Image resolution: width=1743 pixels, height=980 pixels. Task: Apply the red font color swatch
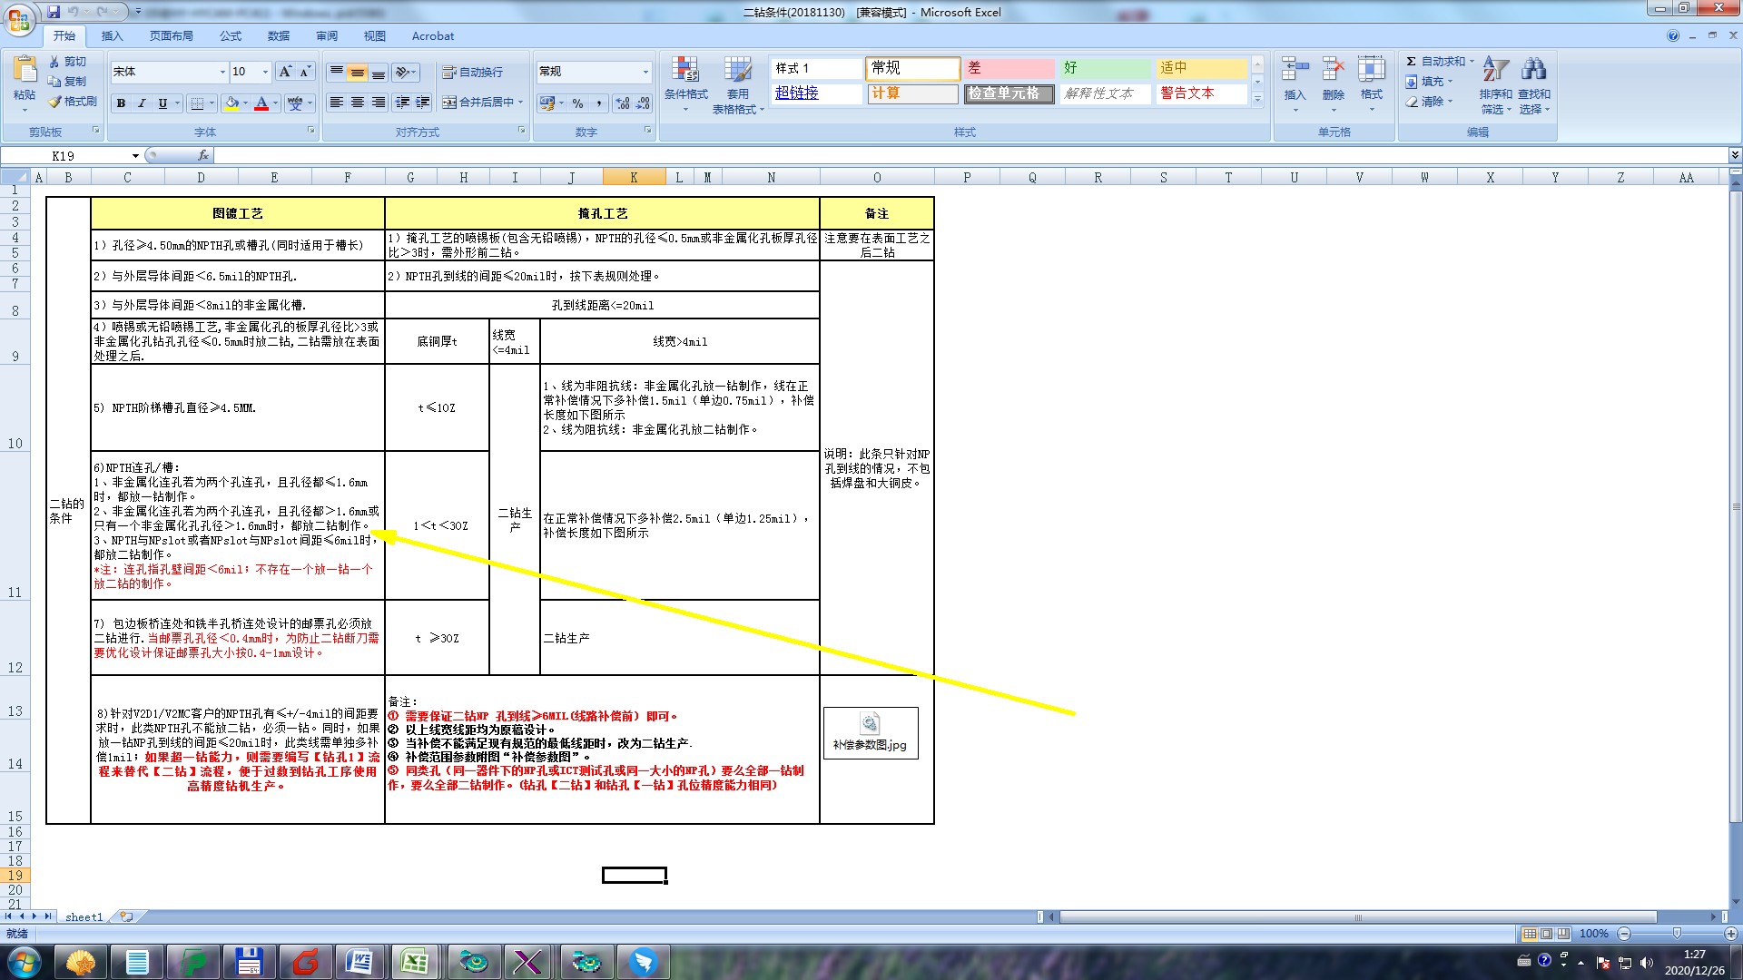(x=261, y=103)
